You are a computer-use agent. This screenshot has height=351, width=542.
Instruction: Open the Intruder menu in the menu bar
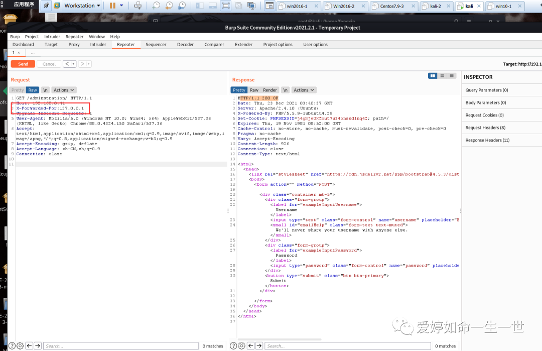(x=52, y=37)
